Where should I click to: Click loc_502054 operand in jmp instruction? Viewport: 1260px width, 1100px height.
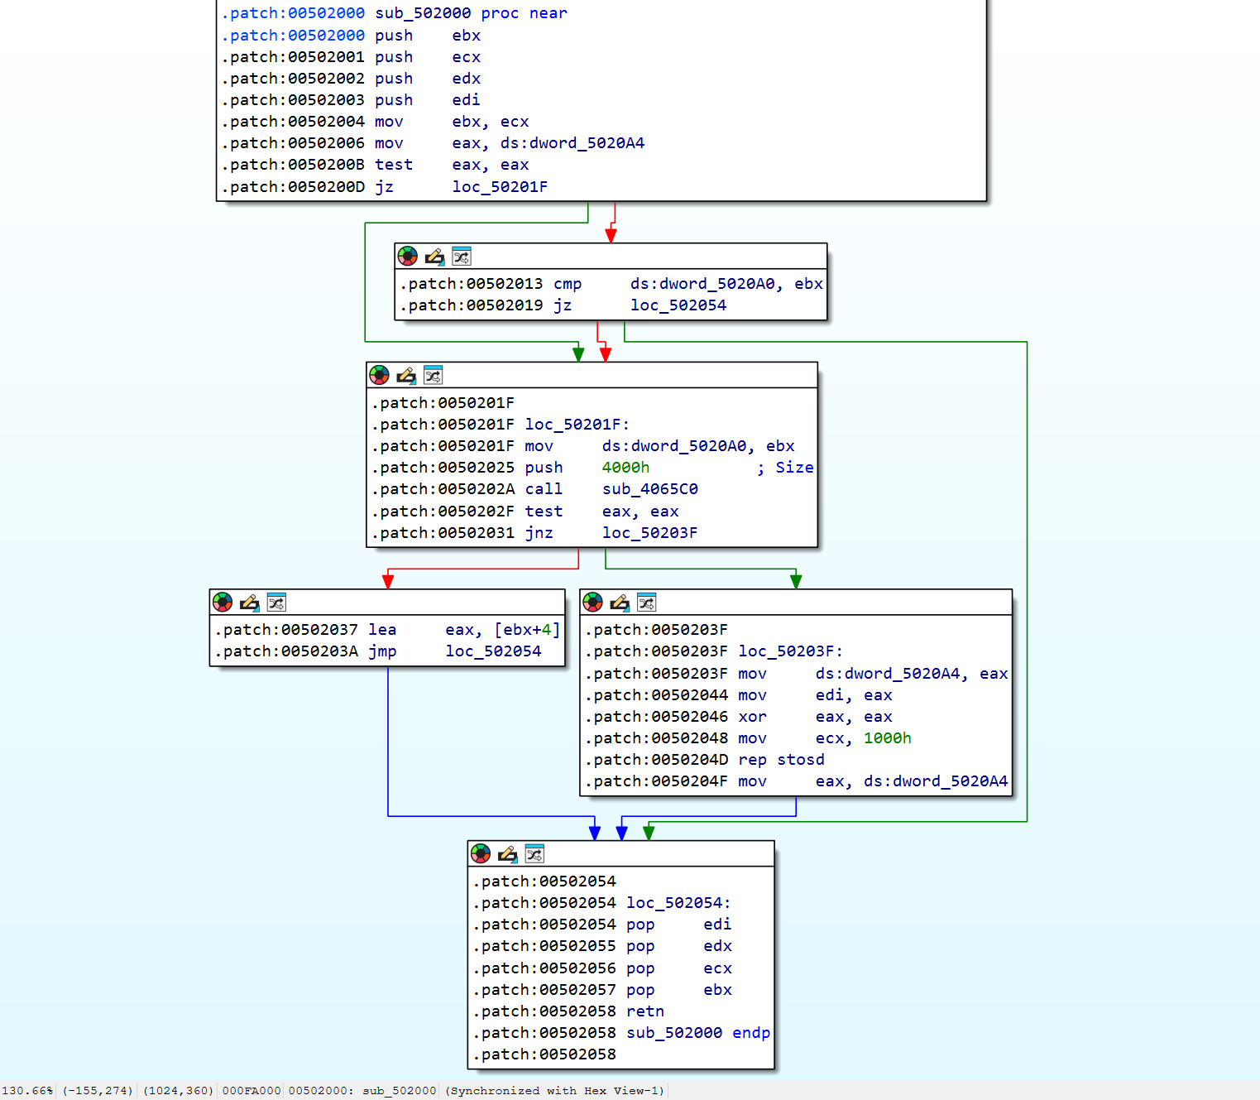pyautogui.click(x=494, y=651)
